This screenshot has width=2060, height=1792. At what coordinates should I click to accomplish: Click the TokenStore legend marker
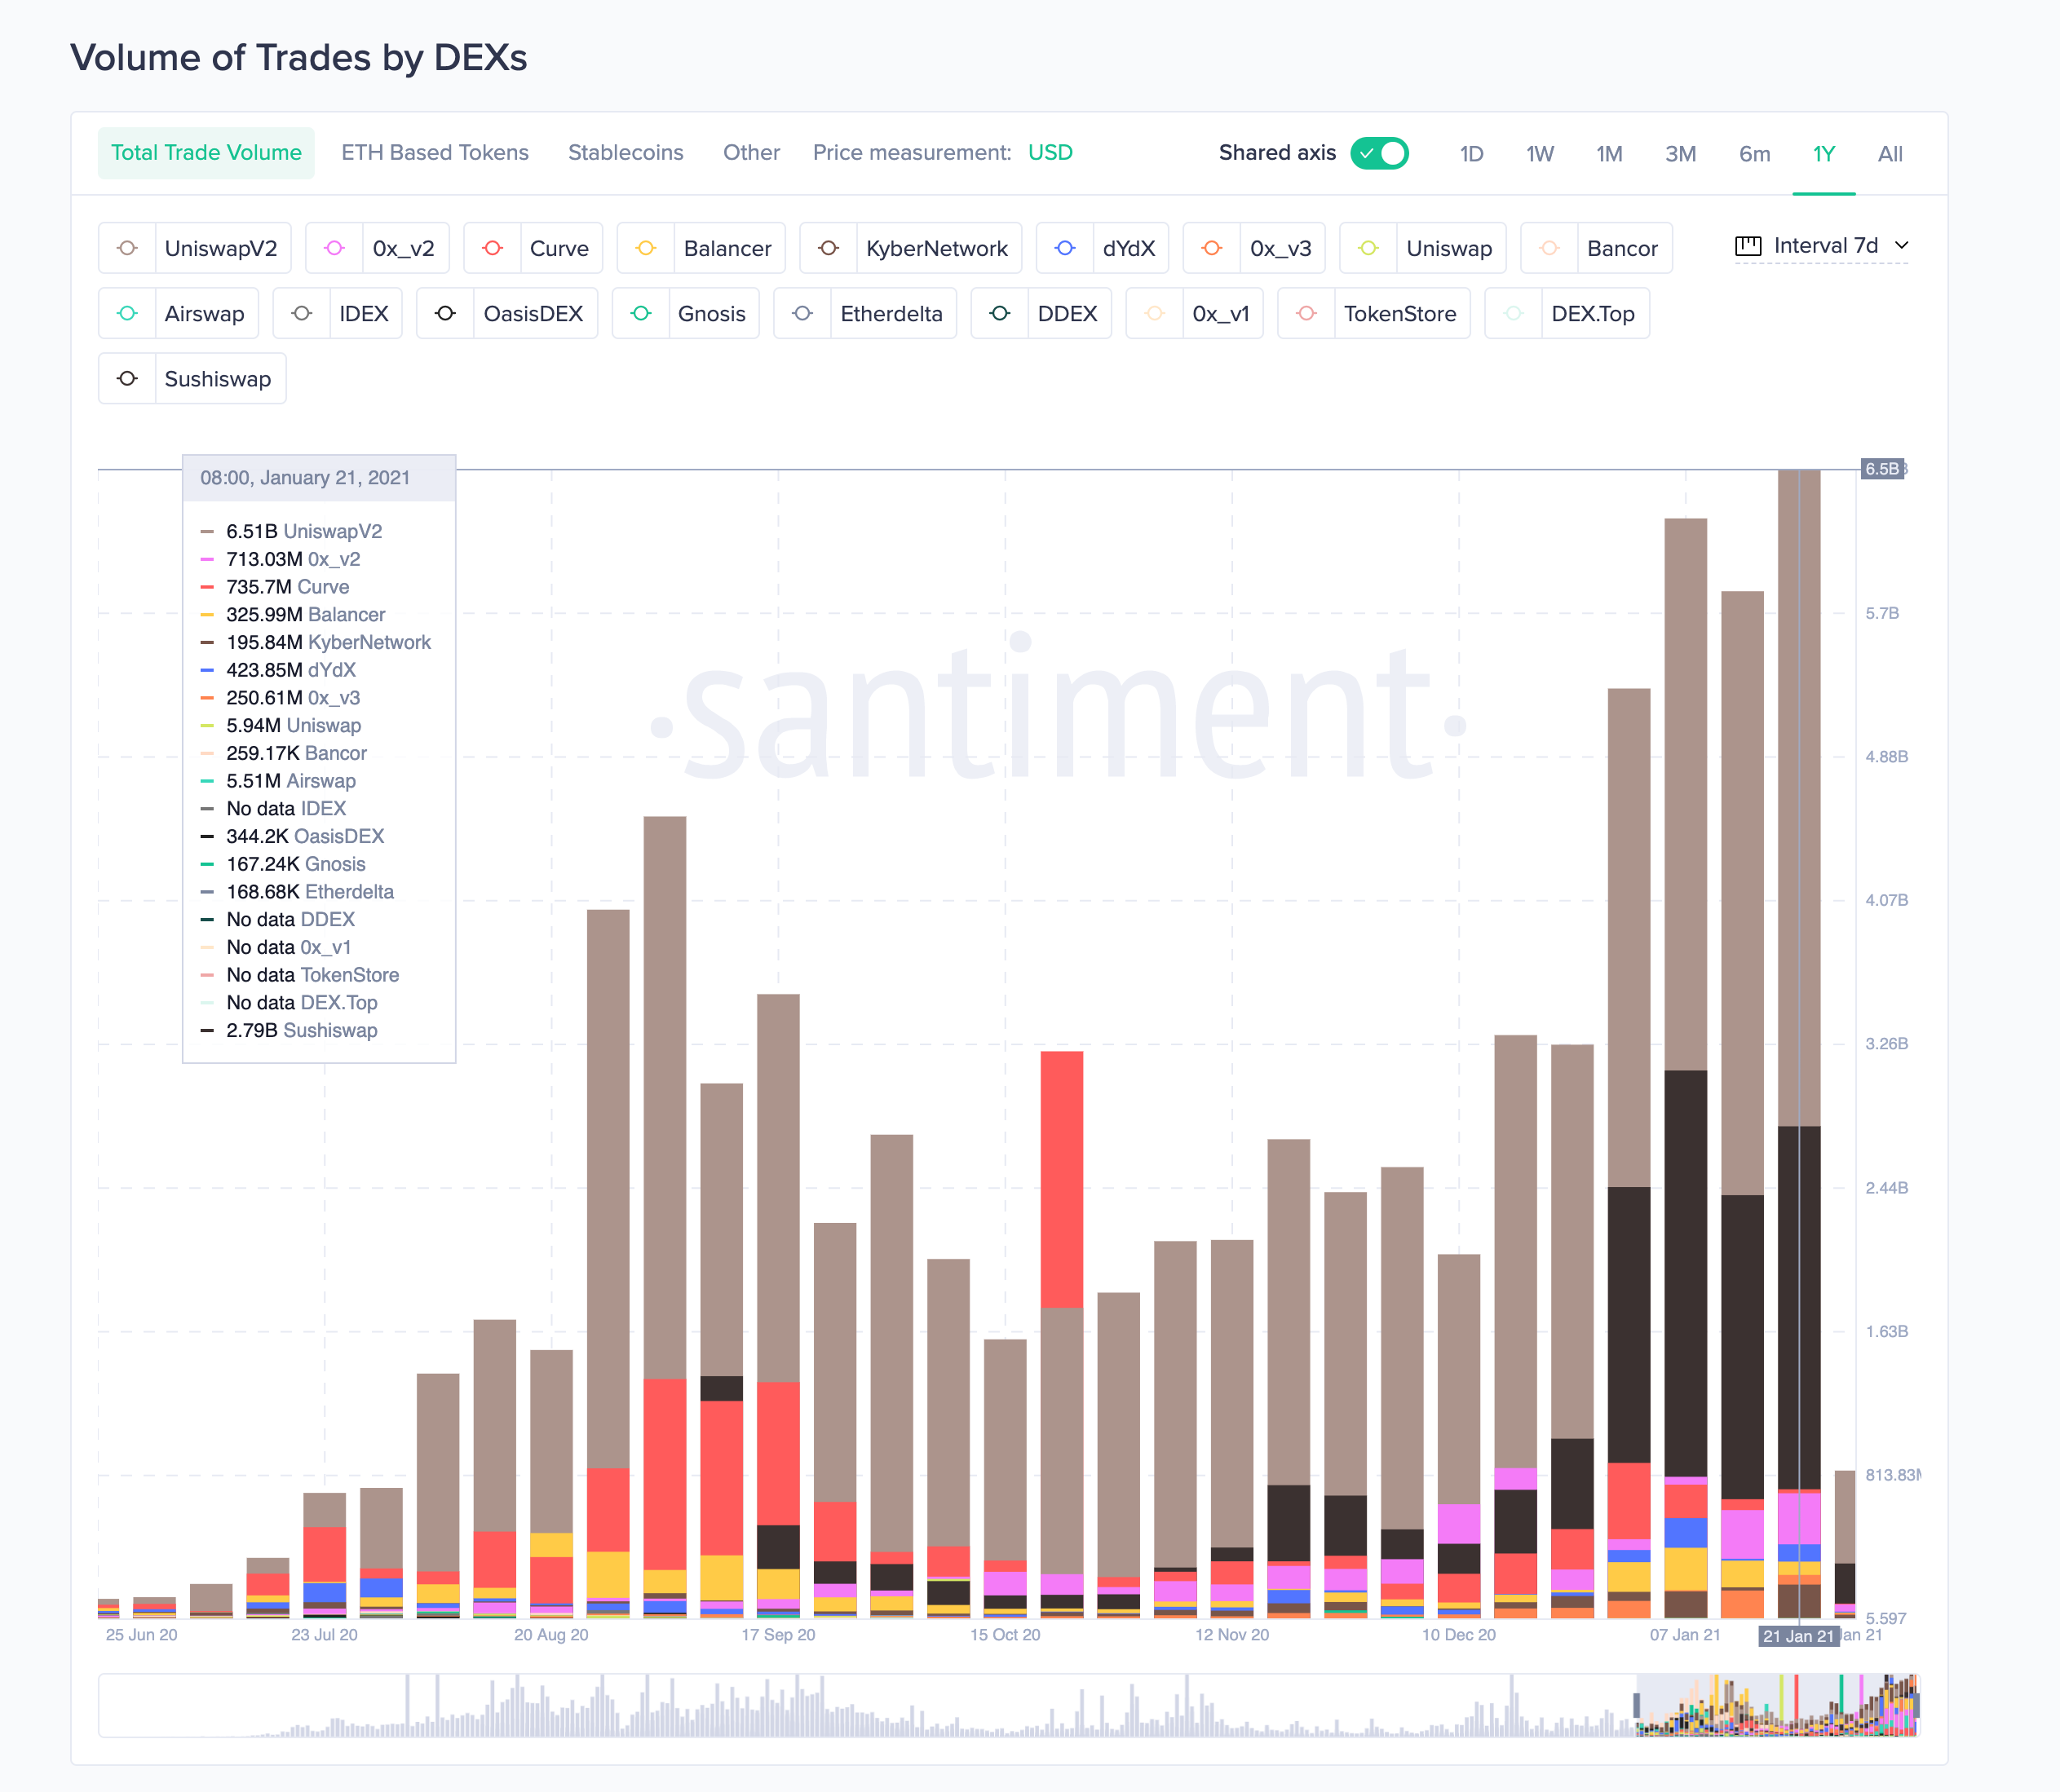pos(1306,313)
